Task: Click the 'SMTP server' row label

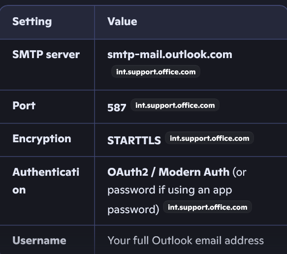Action: (46, 55)
